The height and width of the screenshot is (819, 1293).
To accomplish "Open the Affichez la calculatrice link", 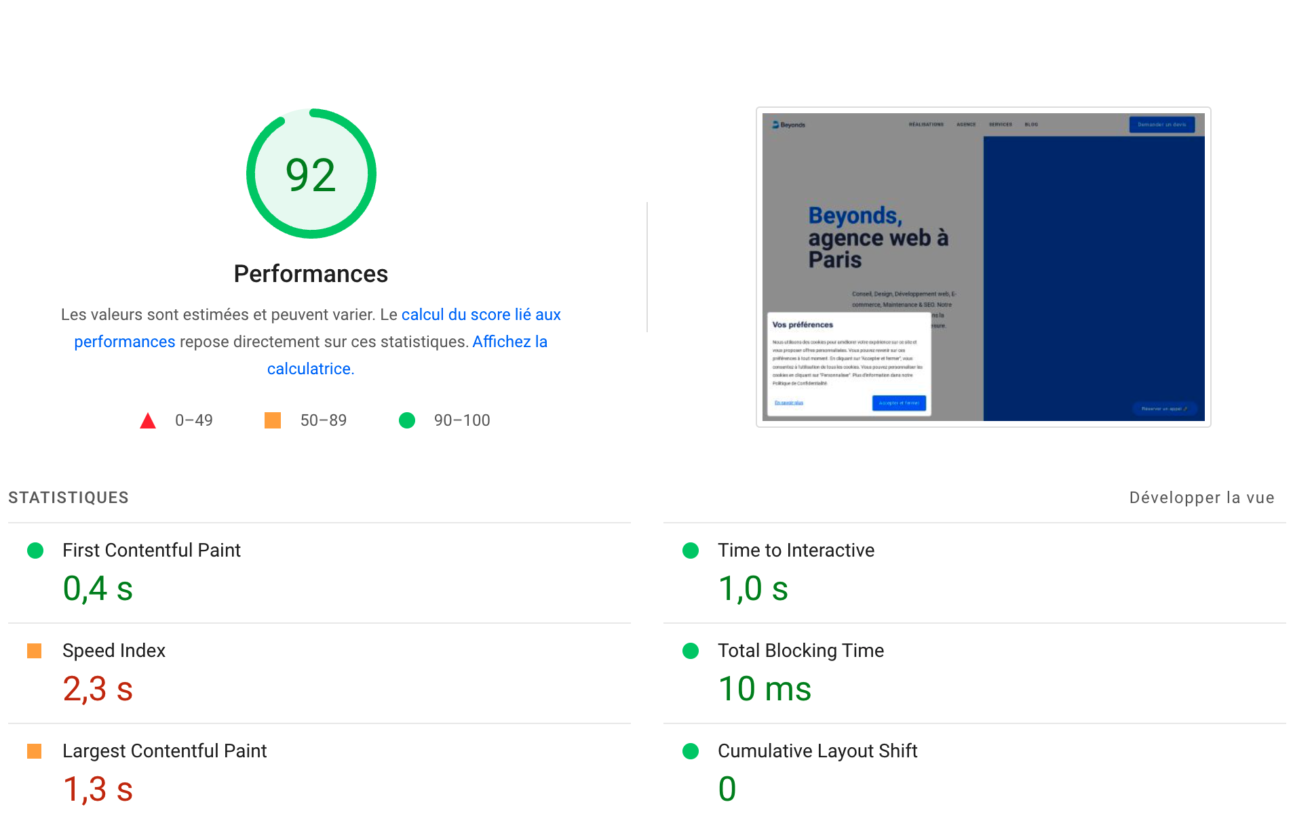I will 509,342.
